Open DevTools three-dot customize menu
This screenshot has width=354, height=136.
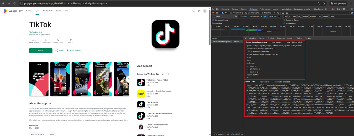click(x=348, y=9)
